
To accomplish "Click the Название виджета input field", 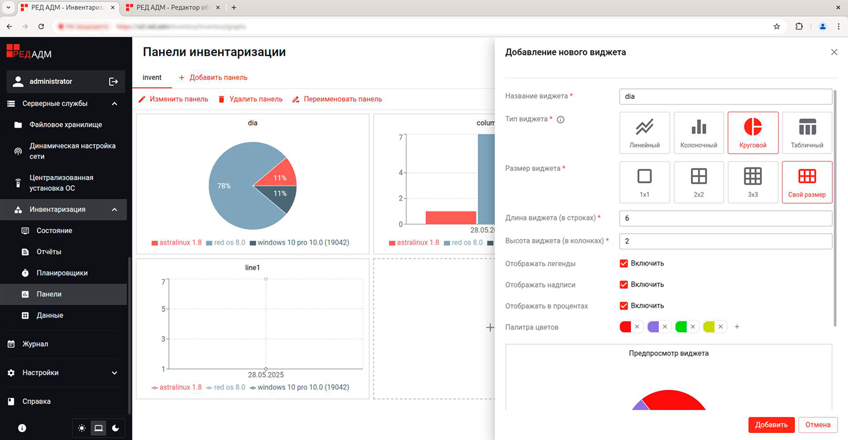I will pyautogui.click(x=726, y=96).
